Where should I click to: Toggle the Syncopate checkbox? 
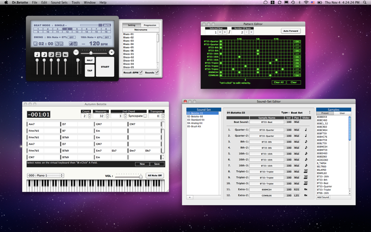(x=145, y=116)
